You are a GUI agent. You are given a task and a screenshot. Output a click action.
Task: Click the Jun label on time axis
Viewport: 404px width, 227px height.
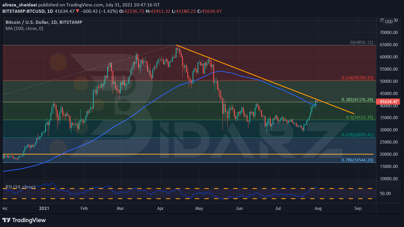[239, 208]
